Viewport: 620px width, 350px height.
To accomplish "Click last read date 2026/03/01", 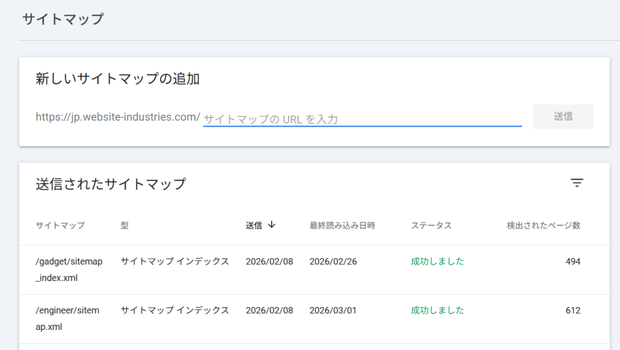I will (x=333, y=311).
